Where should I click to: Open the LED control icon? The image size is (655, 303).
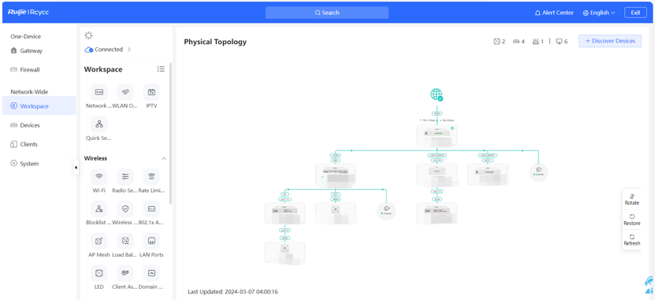[99, 273]
